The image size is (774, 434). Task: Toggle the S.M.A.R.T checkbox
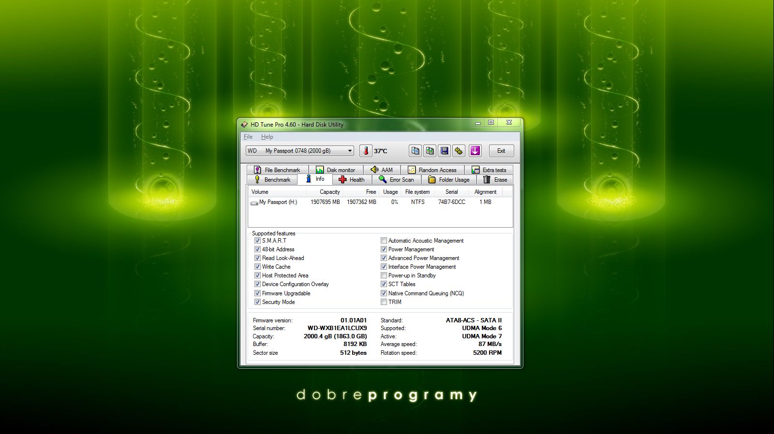tap(257, 240)
